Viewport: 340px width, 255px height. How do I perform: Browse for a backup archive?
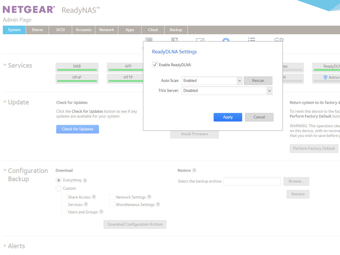pos(296,181)
